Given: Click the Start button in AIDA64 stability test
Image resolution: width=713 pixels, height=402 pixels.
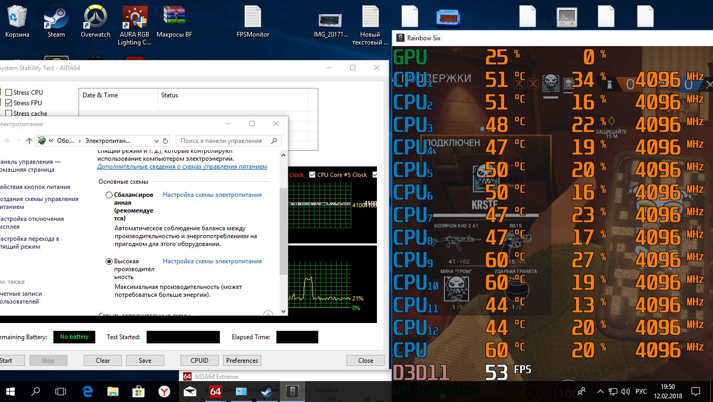Looking at the screenshot, I should coord(6,360).
